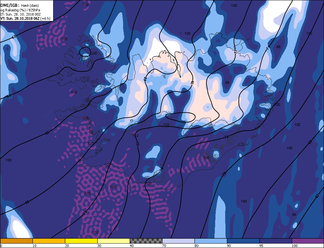
Task: Select the 82 contour label
Action: coord(317,197)
